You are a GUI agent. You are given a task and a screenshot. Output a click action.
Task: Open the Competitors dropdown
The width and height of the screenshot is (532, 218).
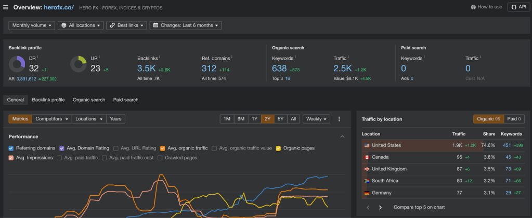(x=52, y=119)
